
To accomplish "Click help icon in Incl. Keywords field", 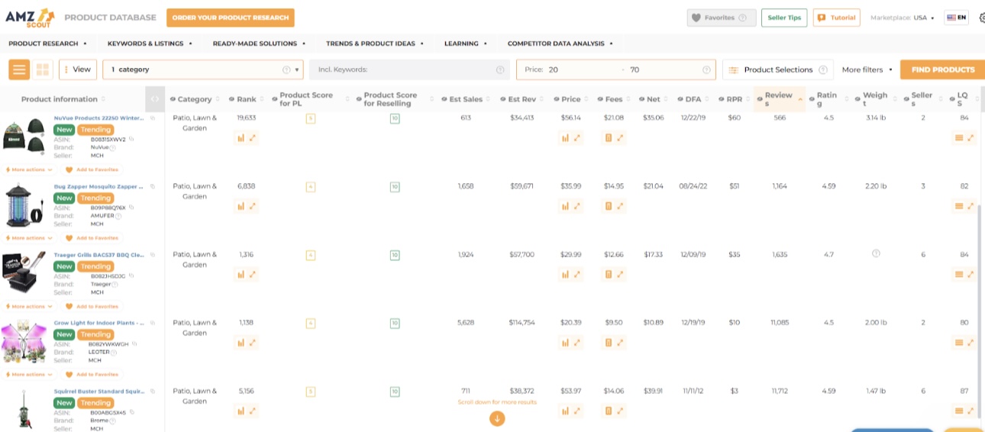I will click(x=500, y=69).
